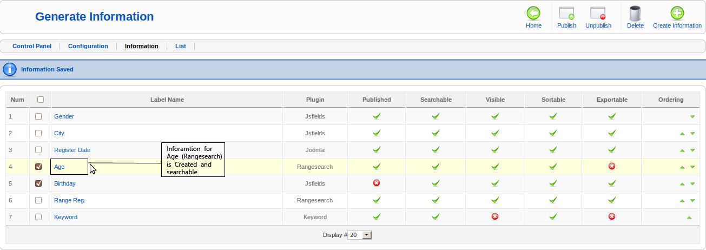Toggle the red Published icon for Birthday
The width and height of the screenshot is (706, 250).
(377, 183)
